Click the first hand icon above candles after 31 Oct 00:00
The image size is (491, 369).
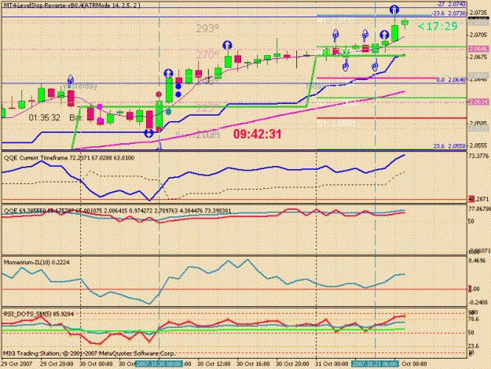coord(335,35)
